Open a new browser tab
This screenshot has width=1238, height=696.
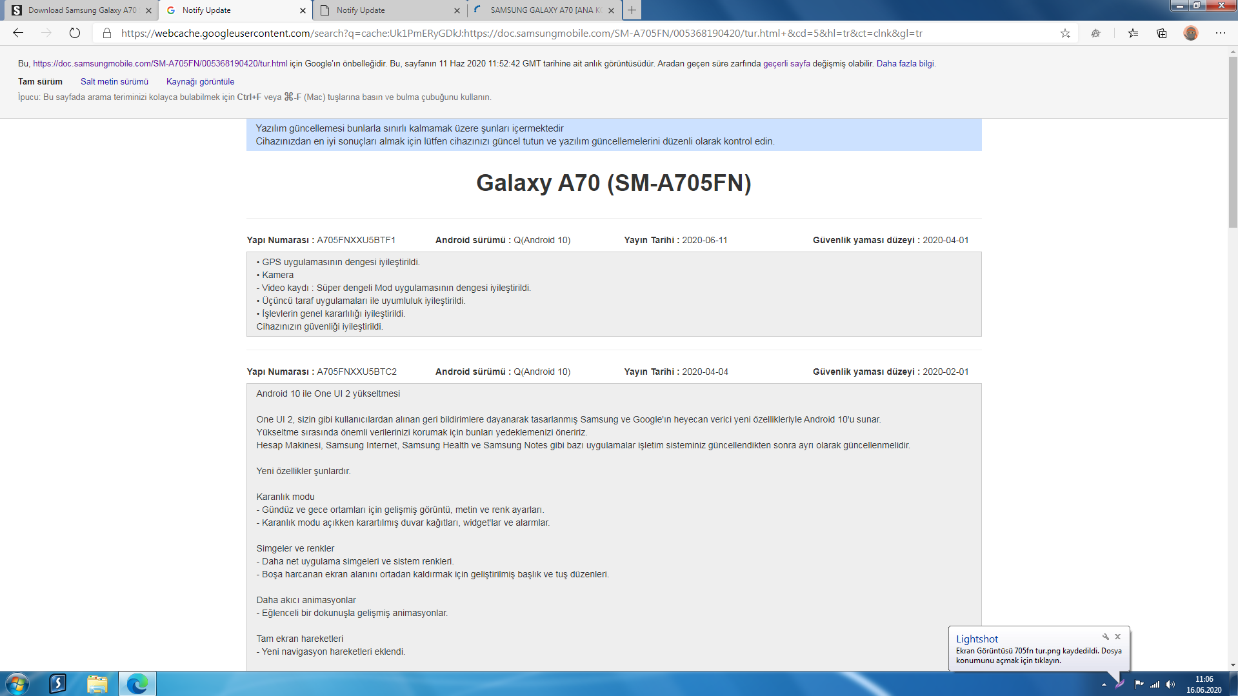point(632,10)
